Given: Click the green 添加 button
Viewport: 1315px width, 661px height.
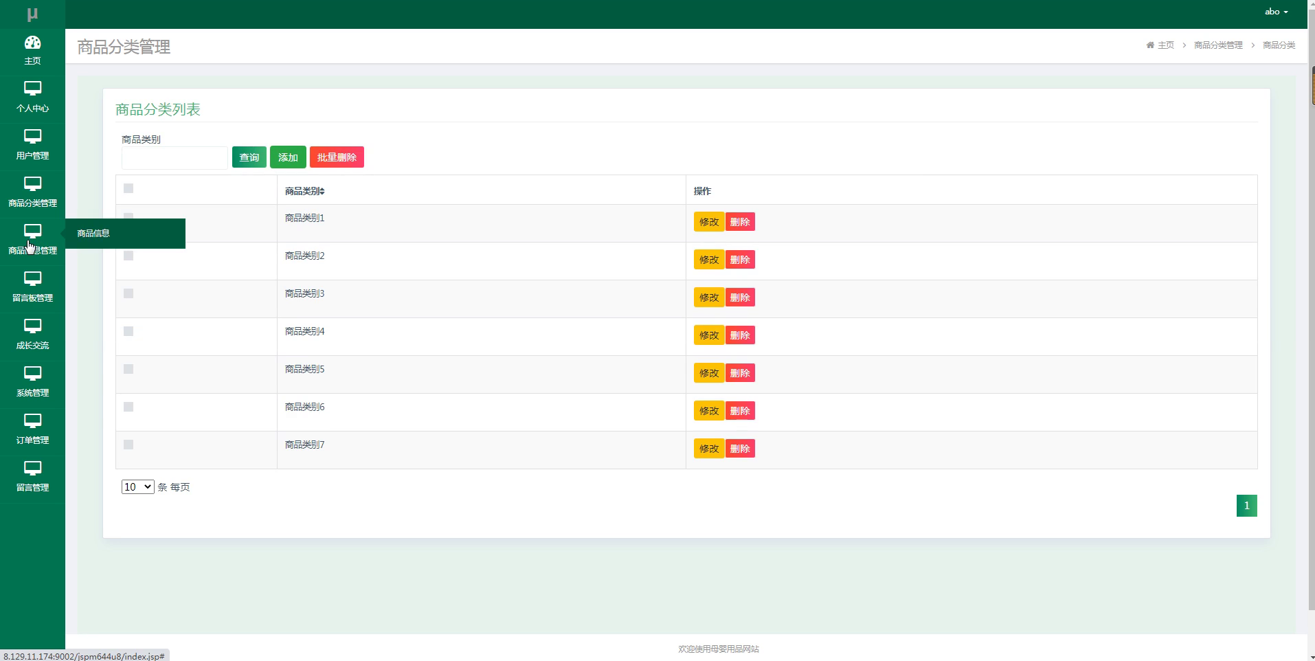Looking at the screenshot, I should click(288, 157).
